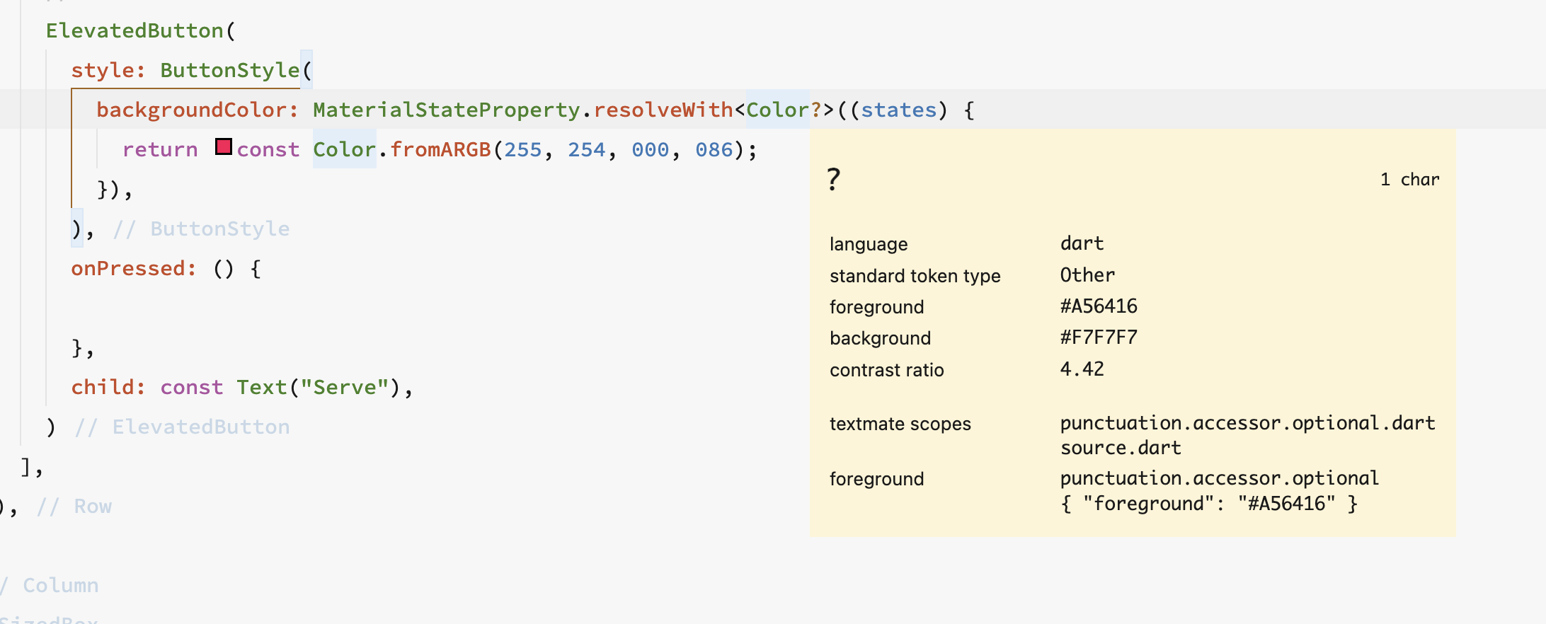Click the language dart value
Viewport: 1546px width, 624px height.
point(1082,243)
